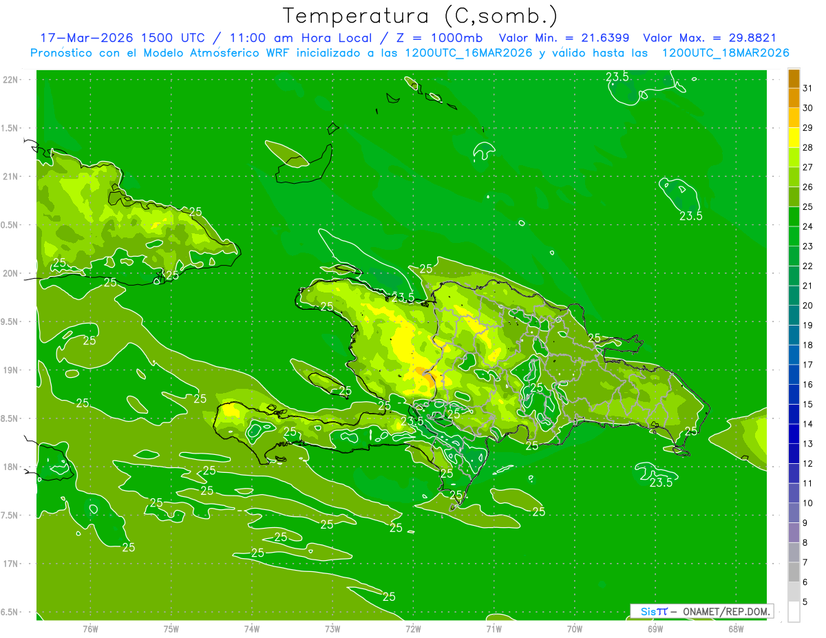
Task: Click the 69W longitude axis label
Action: tap(655, 629)
